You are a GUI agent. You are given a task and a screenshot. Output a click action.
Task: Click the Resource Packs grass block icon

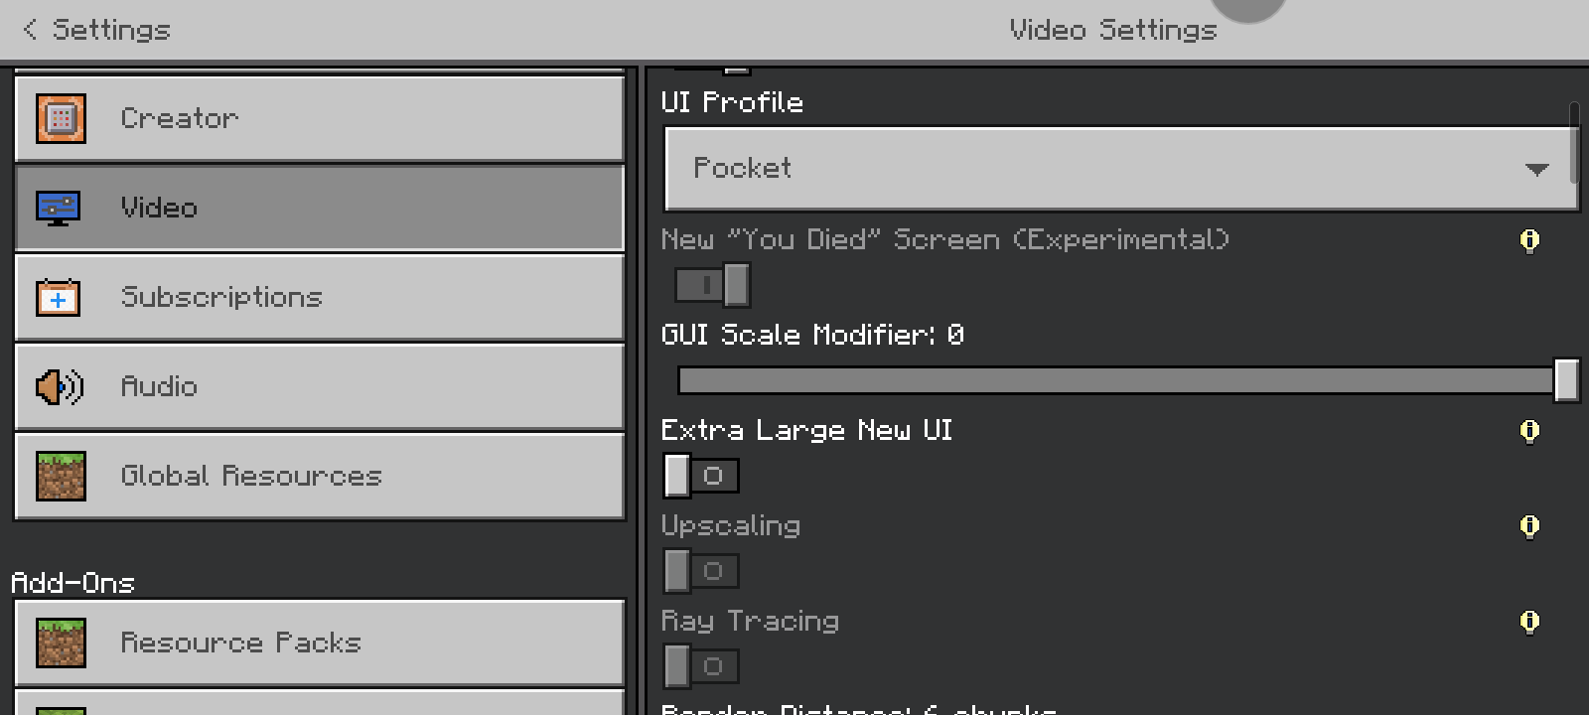click(x=61, y=643)
